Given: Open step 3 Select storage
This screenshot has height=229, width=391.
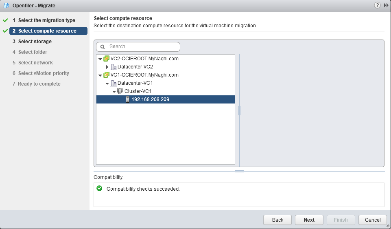Looking at the screenshot, I should 35,42.
